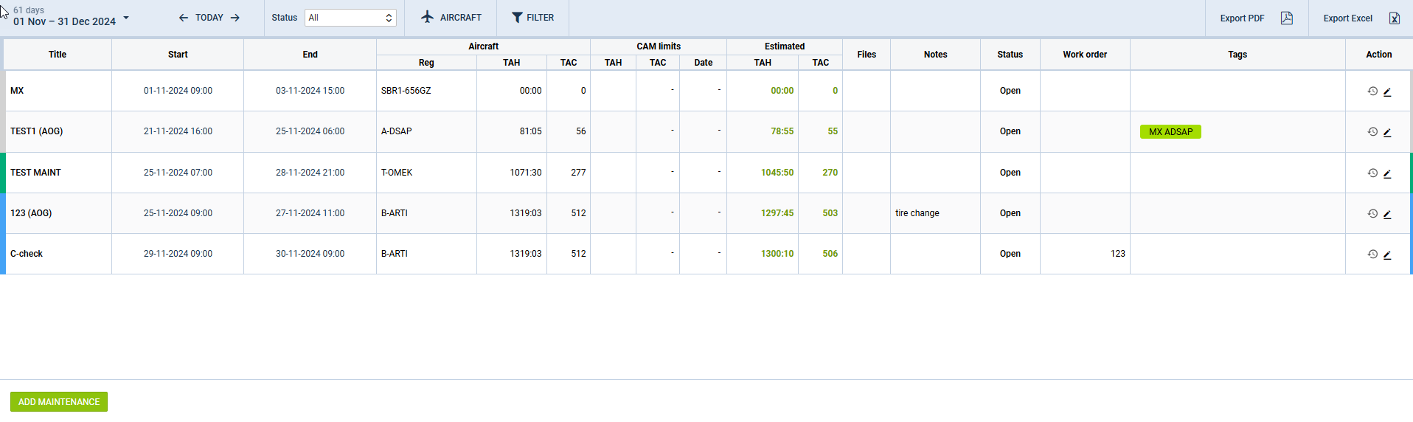Click estimated TAH 1300:10
Image resolution: width=1413 pixels, height=422 pixels.
click(777, 254)
